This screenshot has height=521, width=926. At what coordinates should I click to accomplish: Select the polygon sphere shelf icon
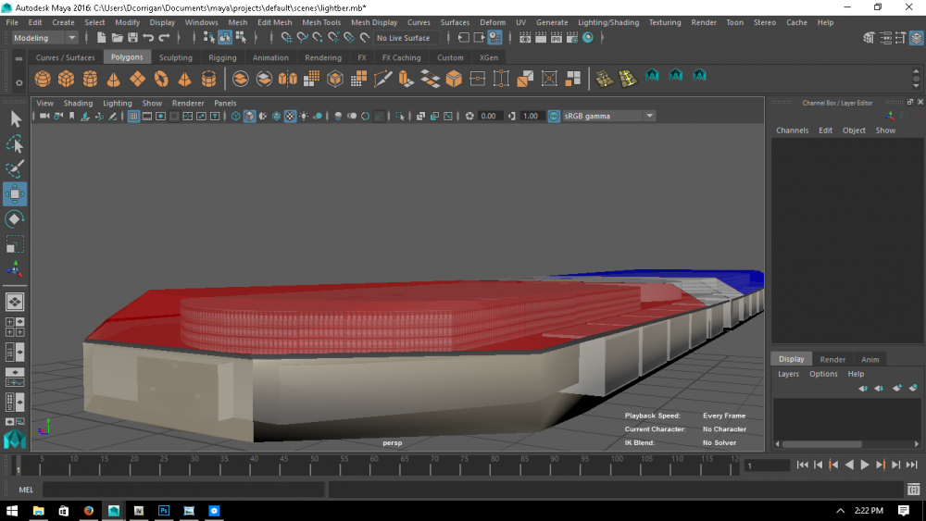tap(43, 80)
